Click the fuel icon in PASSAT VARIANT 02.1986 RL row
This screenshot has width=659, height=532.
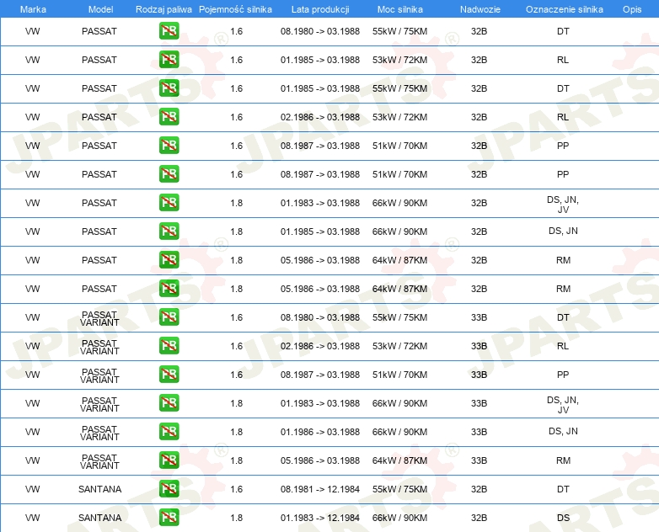pyautogui.click(x=169, y=346)
